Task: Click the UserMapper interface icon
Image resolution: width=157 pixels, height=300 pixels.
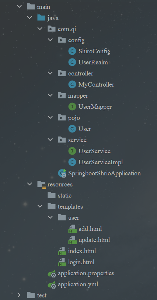Action: pos(72,107)
